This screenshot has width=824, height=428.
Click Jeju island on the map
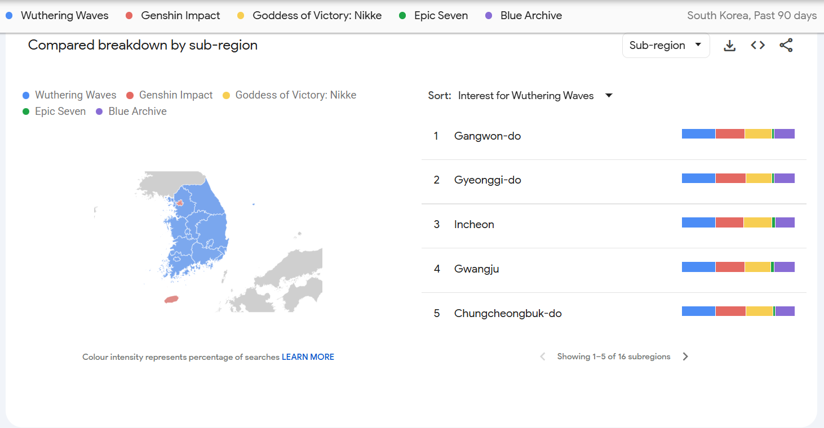(171, 299)
